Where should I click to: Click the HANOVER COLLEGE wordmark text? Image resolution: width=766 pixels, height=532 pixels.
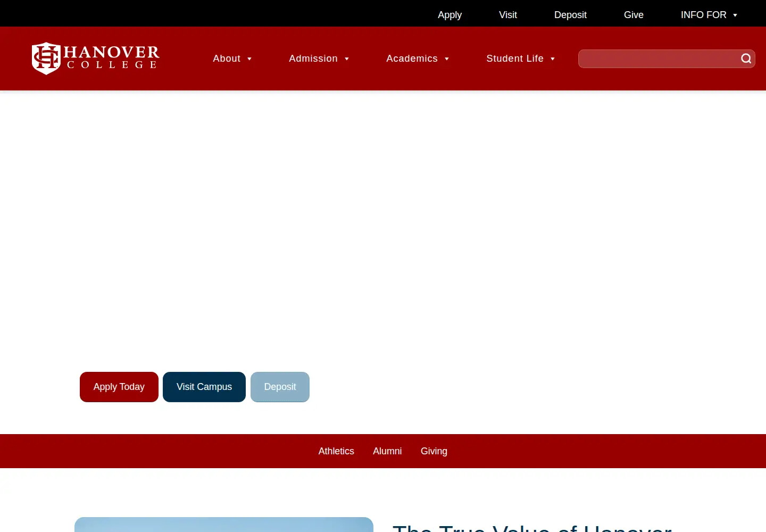click(112, 57)
